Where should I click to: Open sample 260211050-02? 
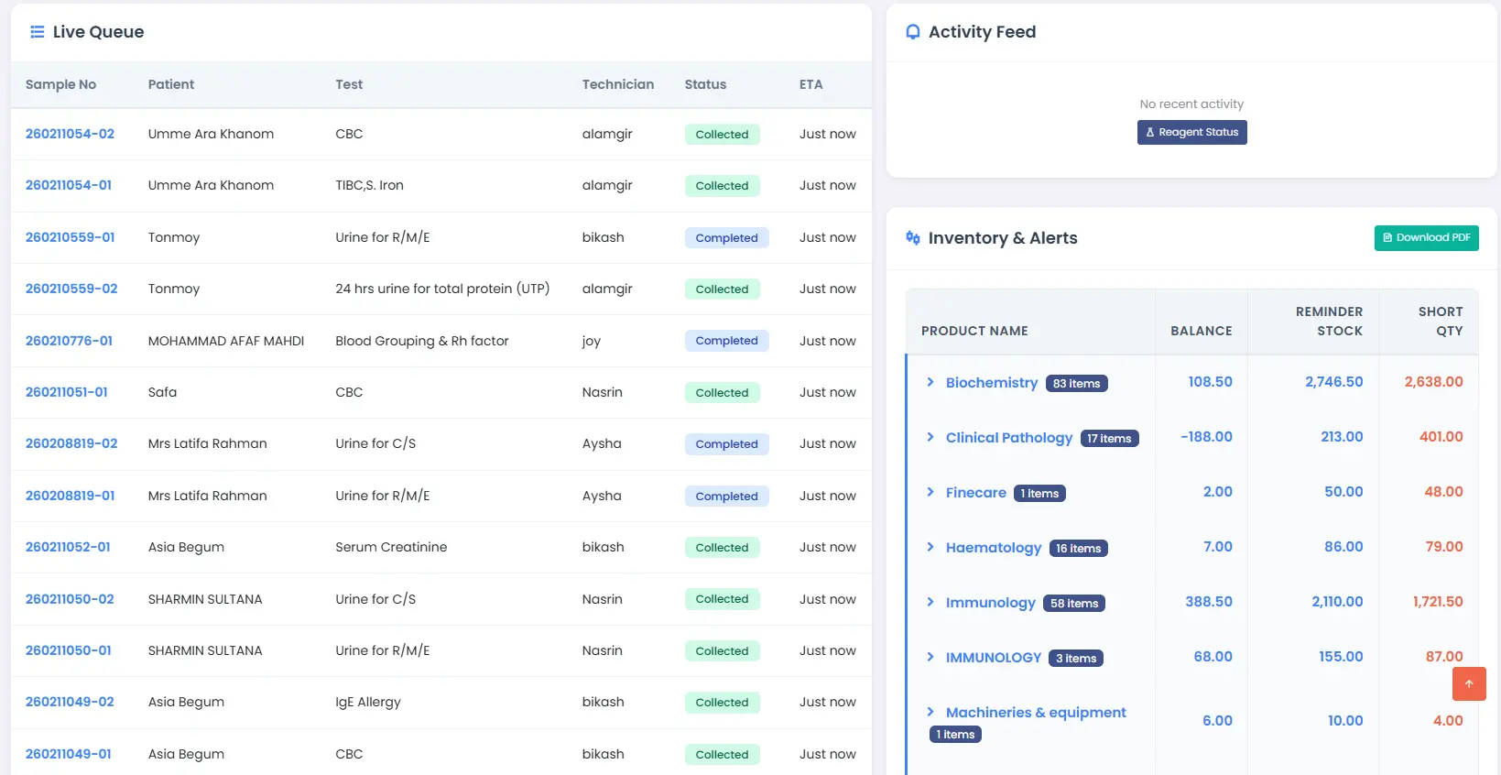pos(70,599)
